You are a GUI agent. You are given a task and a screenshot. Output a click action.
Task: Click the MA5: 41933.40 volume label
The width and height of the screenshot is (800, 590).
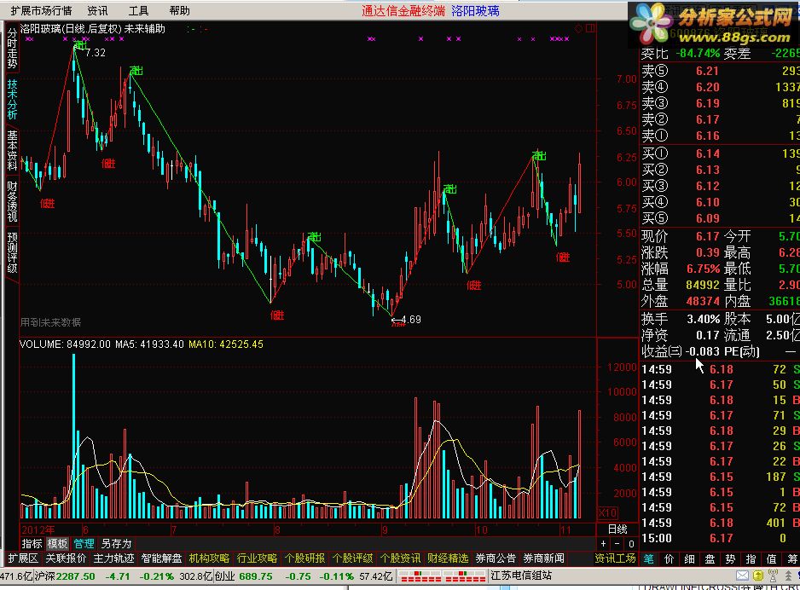pos(149,344)
